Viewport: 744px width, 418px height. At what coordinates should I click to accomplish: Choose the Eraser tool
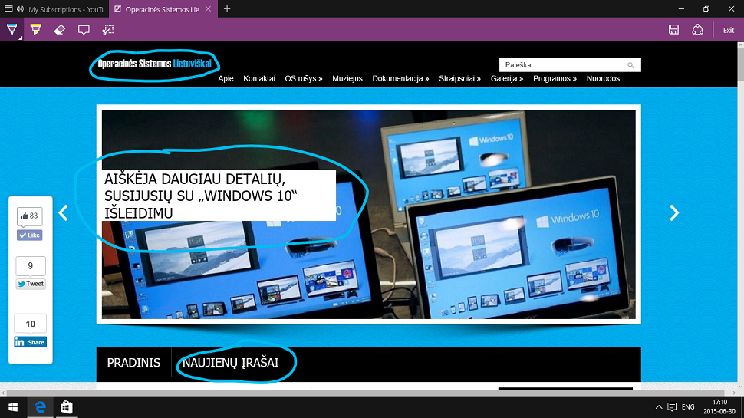pos(60,30)
